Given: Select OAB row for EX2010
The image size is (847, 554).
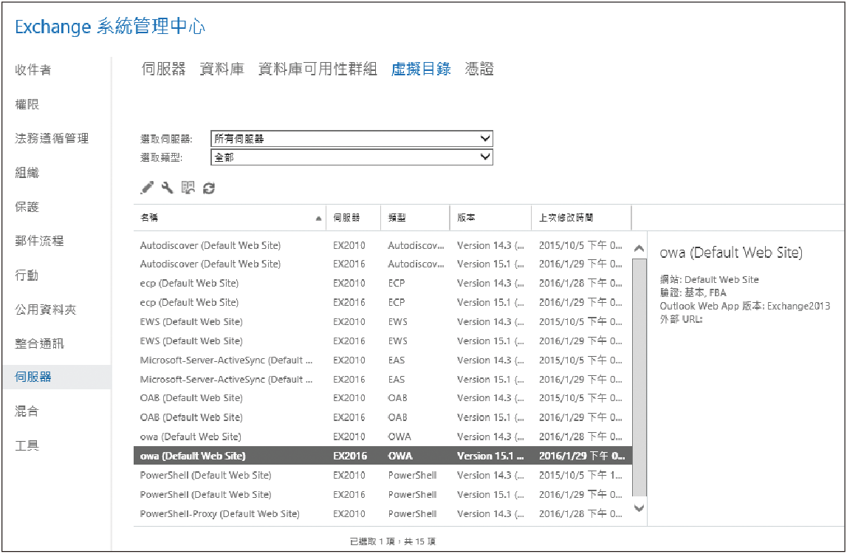Looking at the screenshot, I should (x=383, y=398).
